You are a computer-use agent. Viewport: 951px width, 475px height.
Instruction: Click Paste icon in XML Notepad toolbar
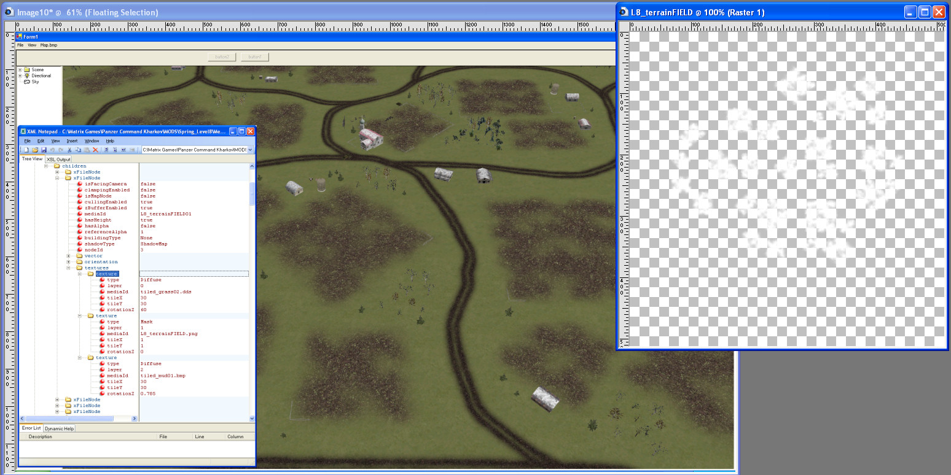[87, 150]
